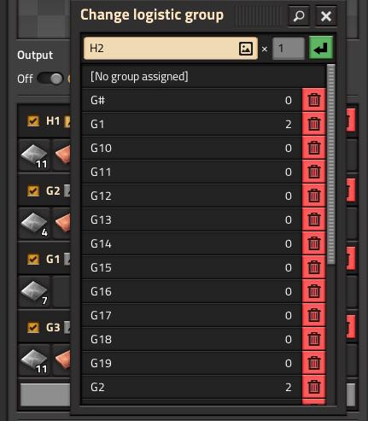This screenshot has height=421, width=368.
Task: Click the rich text icon selector button
Action: pyautogui.click(x=246, y=49)
